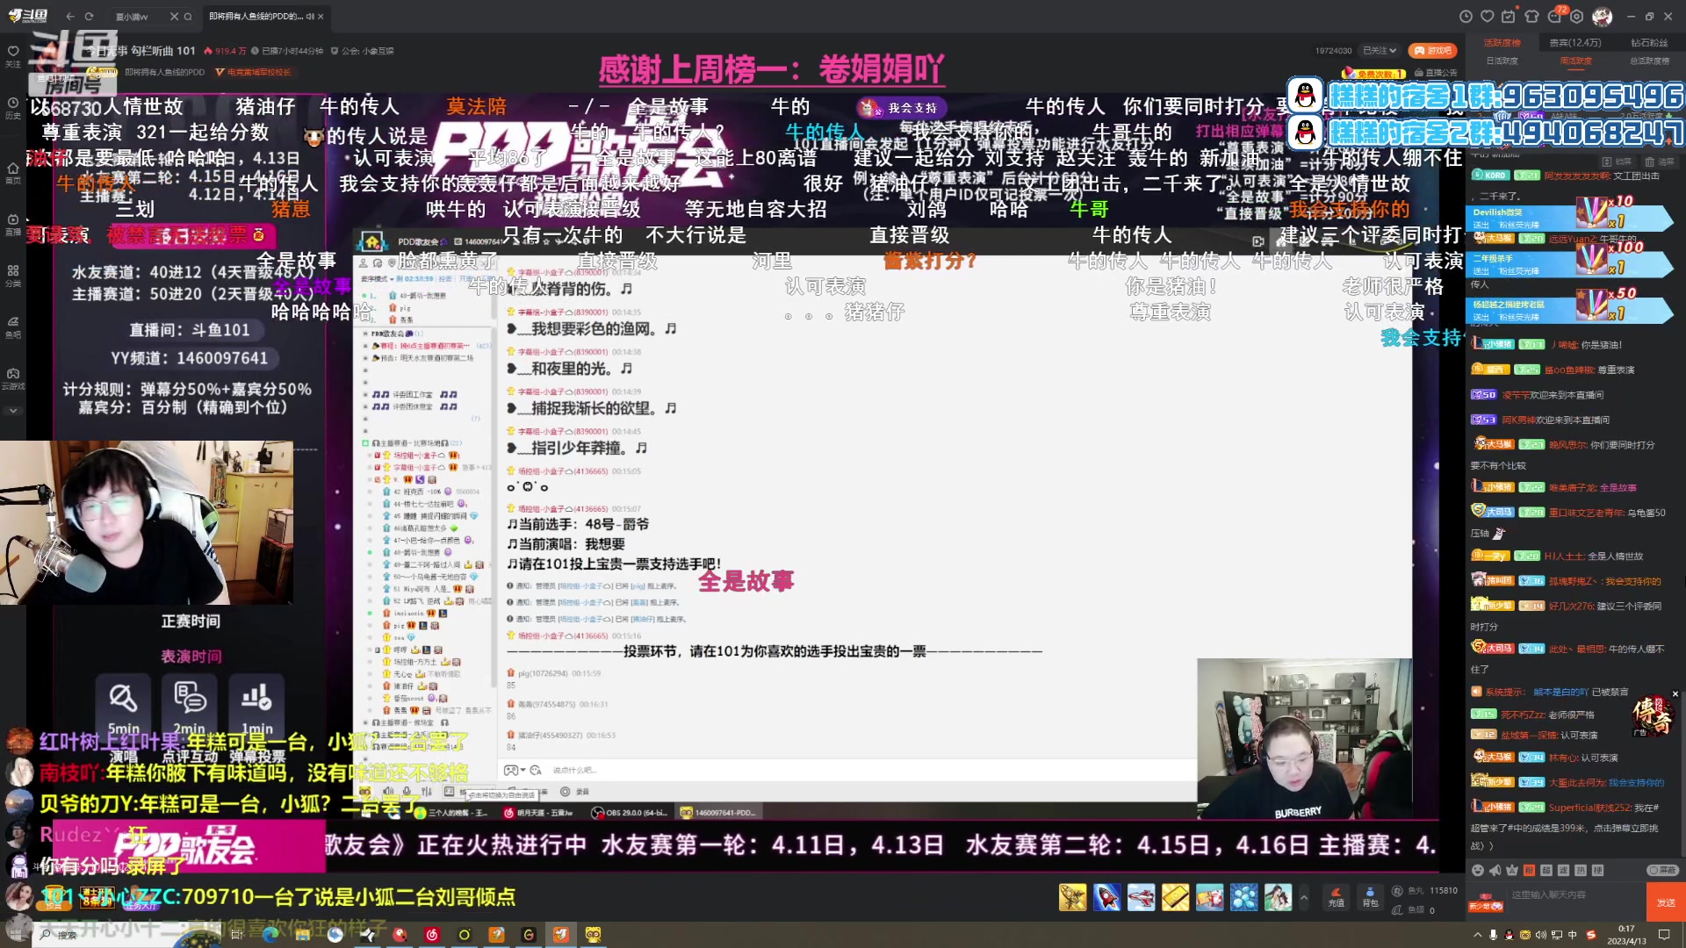Open the 已关注 dropdown
Screen dimensions: 1686x948
pyautogui.click(x=1380, y=51)
